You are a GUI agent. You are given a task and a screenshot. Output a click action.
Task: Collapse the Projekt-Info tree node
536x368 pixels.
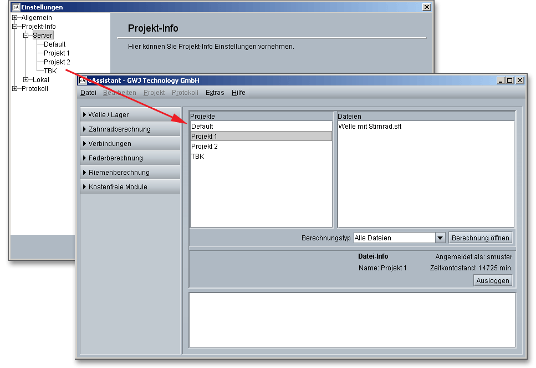[15, 27]
